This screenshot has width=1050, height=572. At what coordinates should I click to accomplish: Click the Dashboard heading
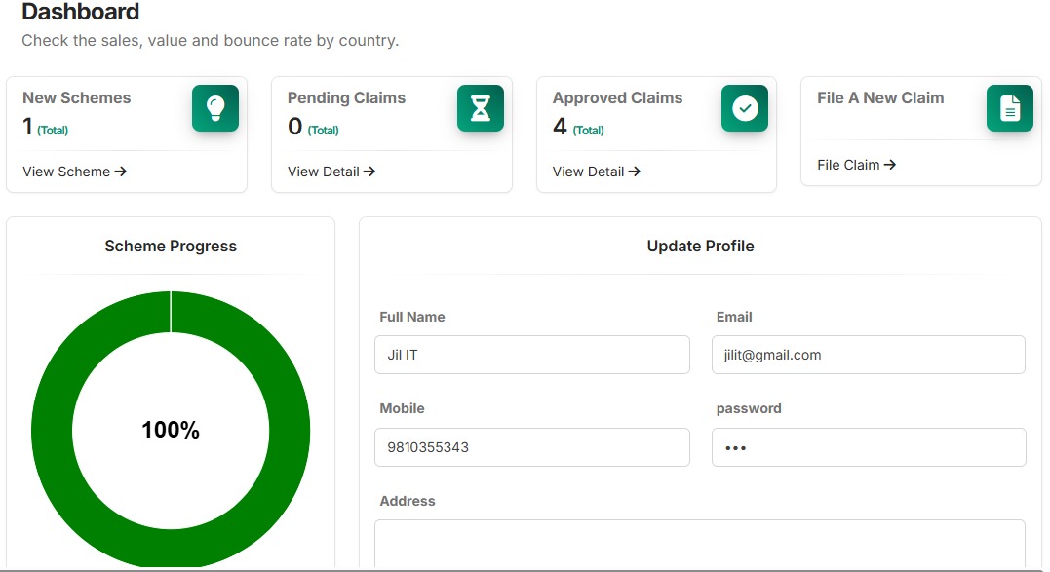coord(80,12)
